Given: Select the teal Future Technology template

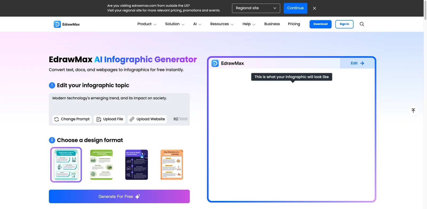Looking at the screenshot, I should [66, 165].
